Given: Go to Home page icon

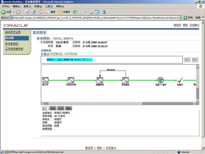Looking at the screenshot, I should tap(40, 12).
